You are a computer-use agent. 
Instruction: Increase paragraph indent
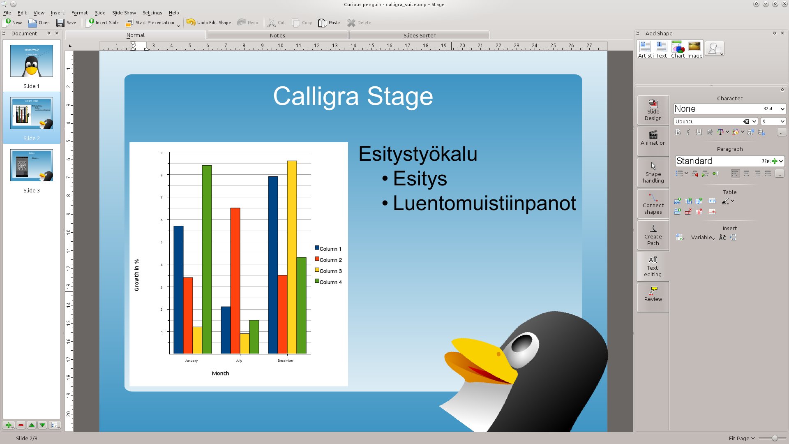[x=705, y=173]
